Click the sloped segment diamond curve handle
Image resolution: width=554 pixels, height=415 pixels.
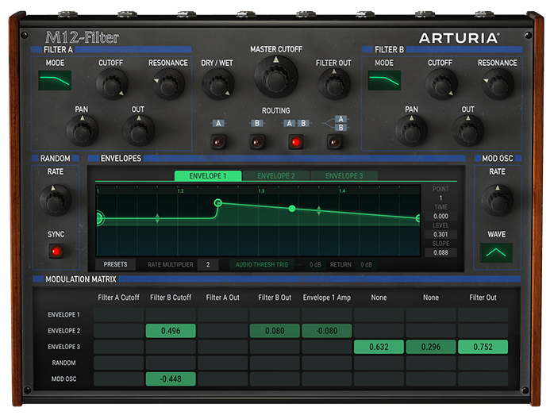coord(319,210)
